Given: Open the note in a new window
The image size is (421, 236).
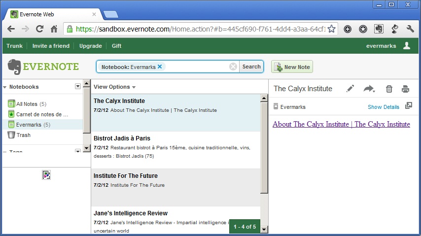Looking at the screenshot, I should click(409, 105).
